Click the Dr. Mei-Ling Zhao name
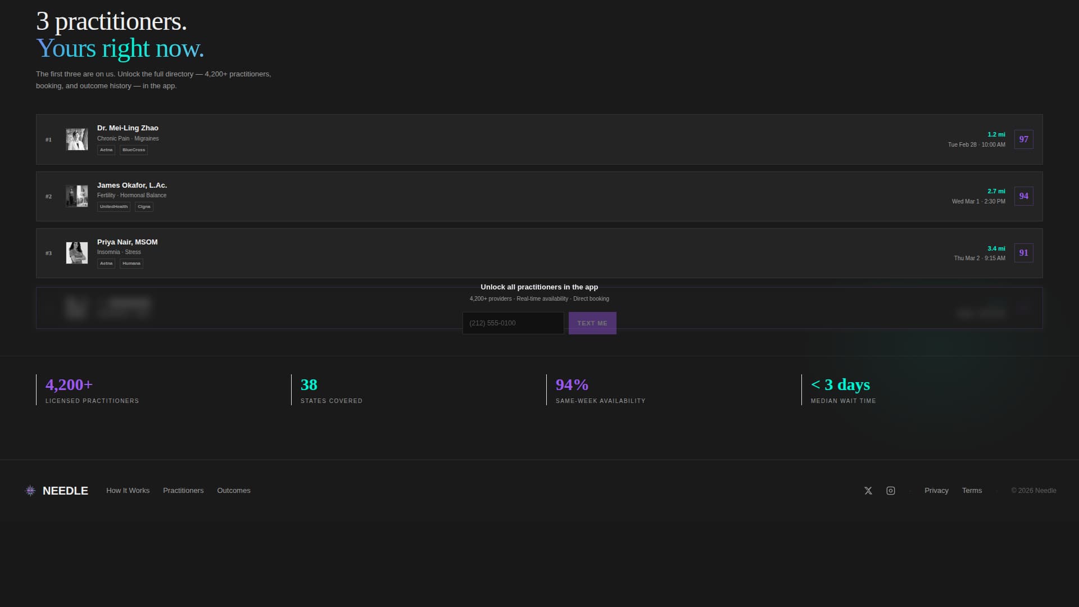Image resolution: width=1079 pixels, height=607 pixels. [128, 128]
